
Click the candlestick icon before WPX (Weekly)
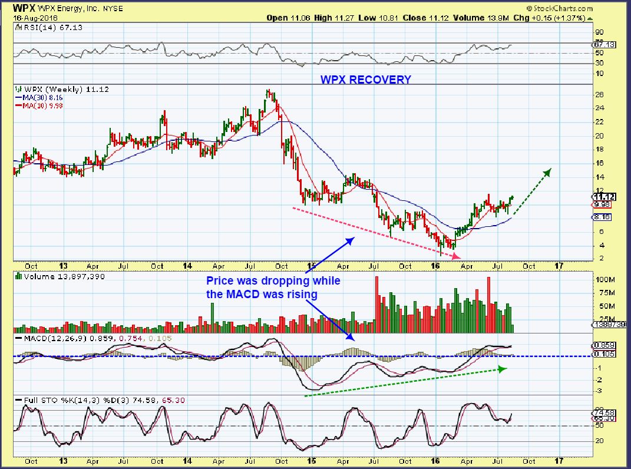(x=18, y=90)
